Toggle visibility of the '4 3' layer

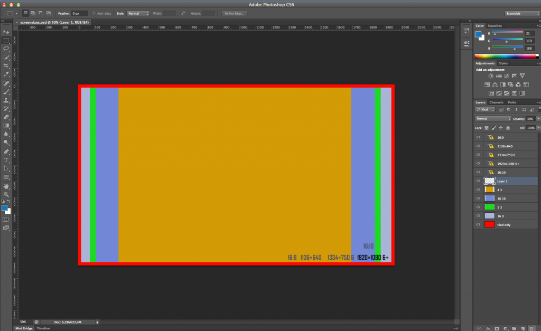pos(478,190)
